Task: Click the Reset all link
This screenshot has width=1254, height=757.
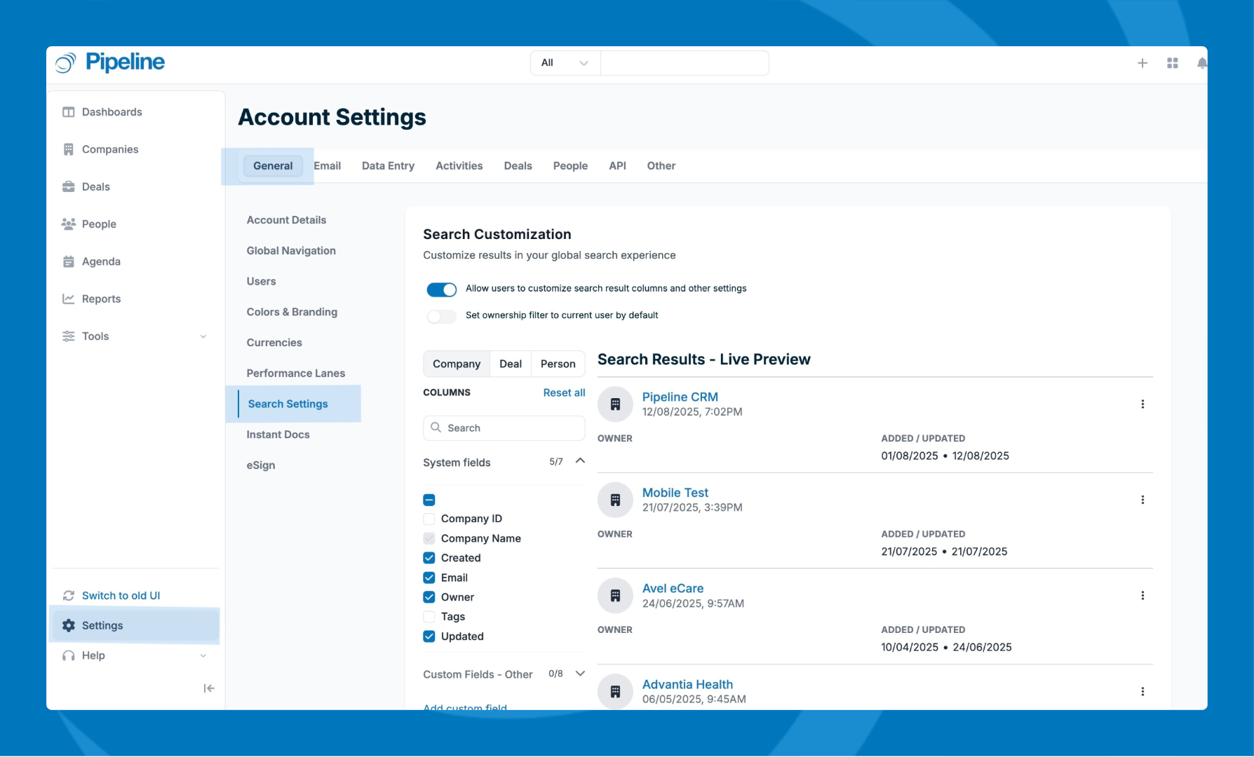Action: [x=564, y=393]
